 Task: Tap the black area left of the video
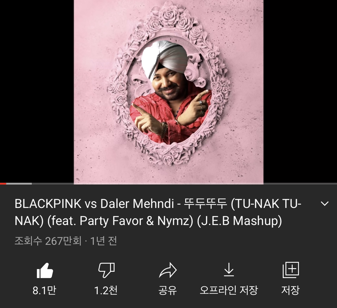pyautogui.click(x=37, y=91)
